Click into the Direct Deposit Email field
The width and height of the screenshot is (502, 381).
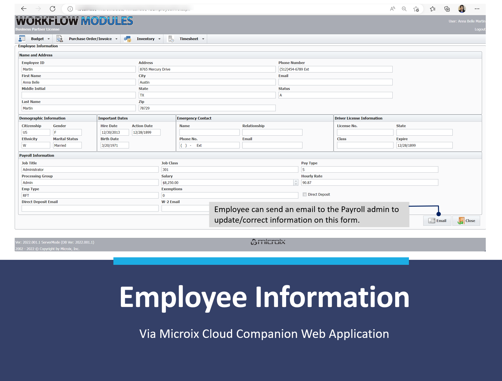point(90,208)
